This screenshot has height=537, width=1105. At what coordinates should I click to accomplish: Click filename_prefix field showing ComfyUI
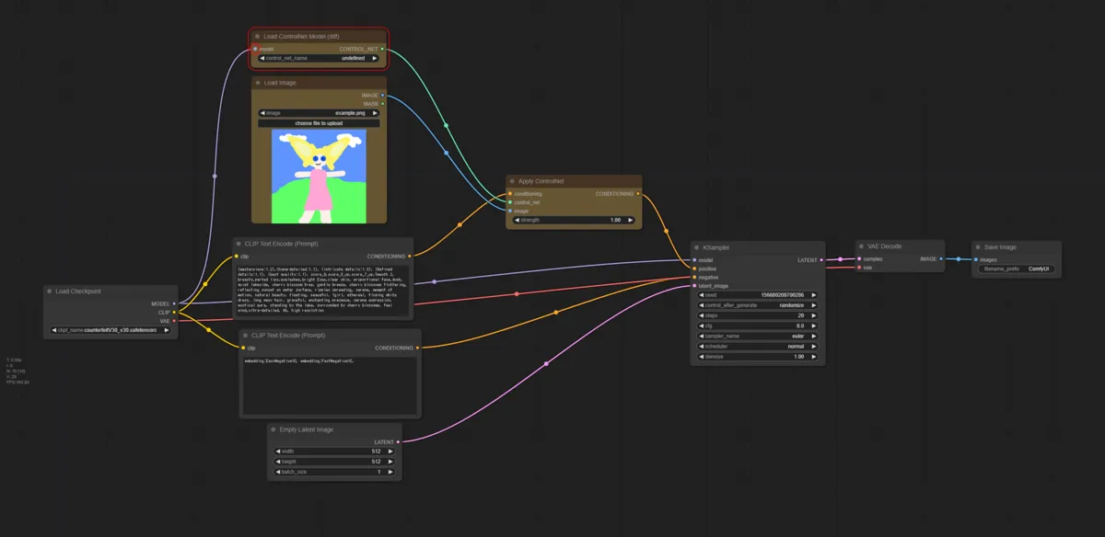coord(1016,269)
